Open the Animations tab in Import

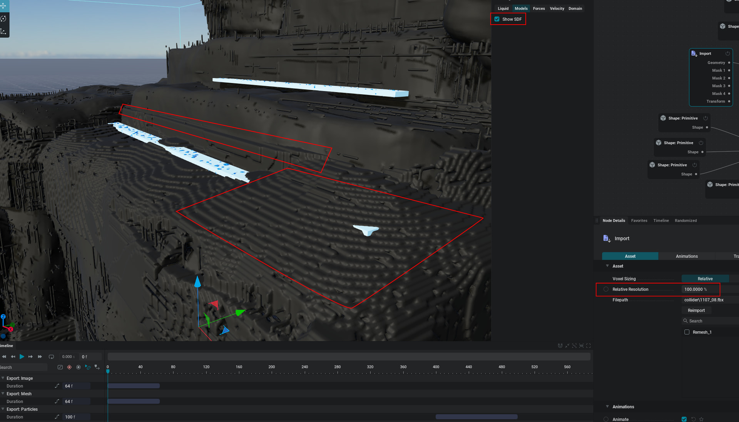coord(686,256)
